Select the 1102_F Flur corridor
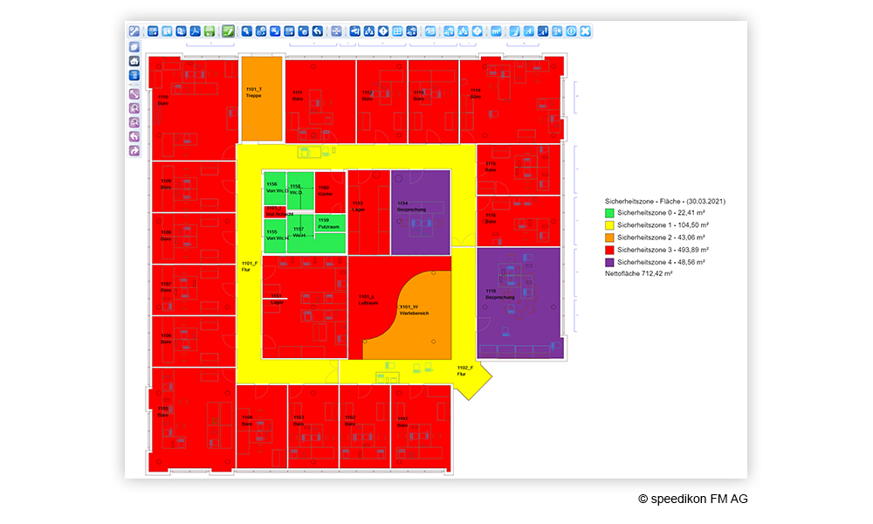The width and height of the screenshot is (873, 524). tap(465, 371)
